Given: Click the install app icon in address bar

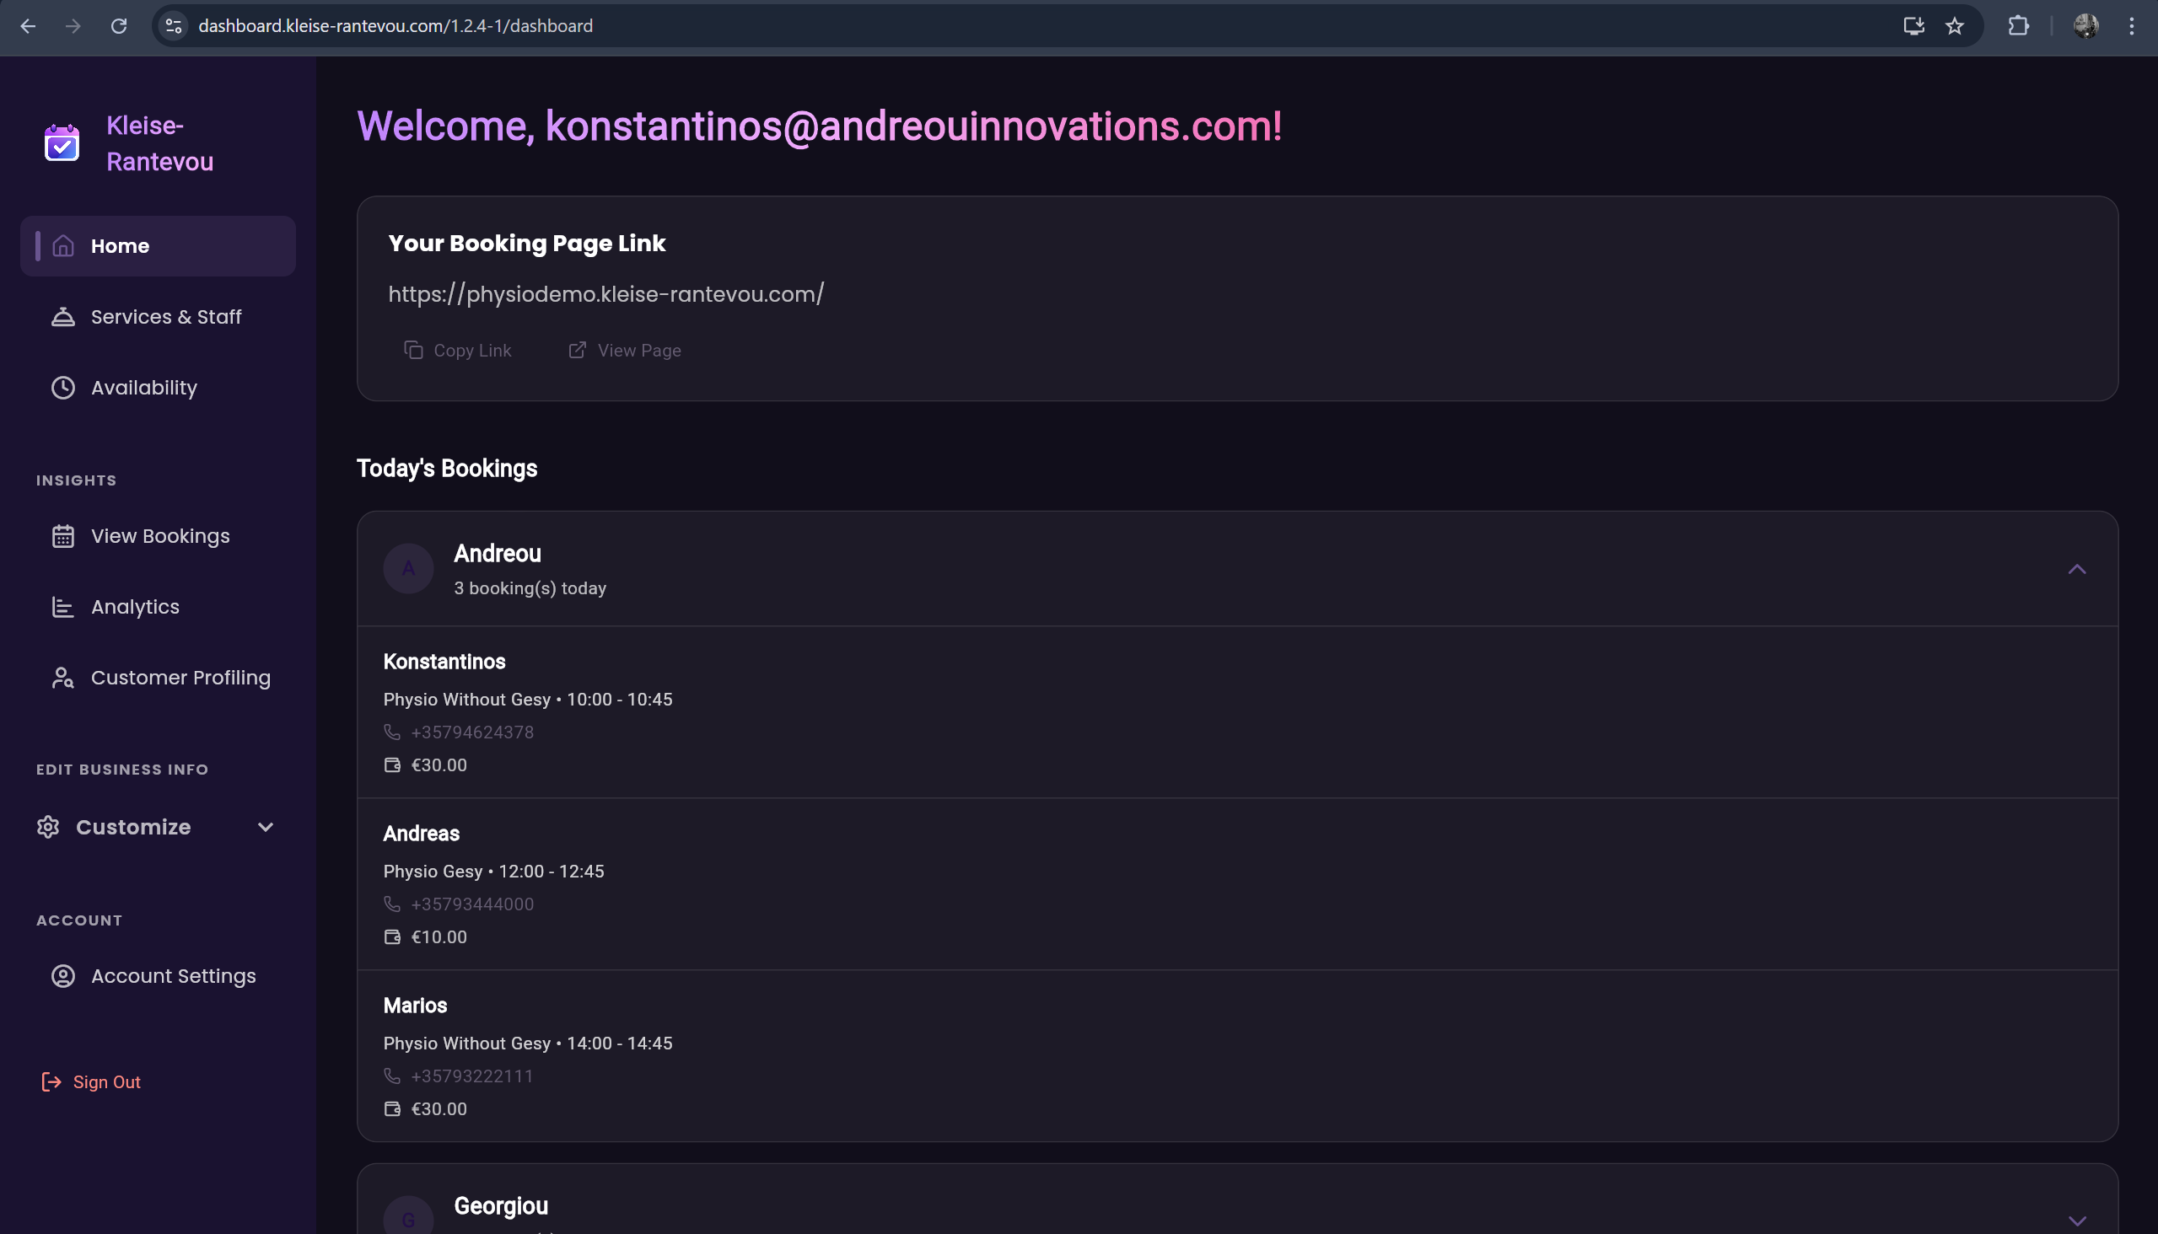Looking at the screenshot, I should pyautogui.click(x=1913, y=26).
